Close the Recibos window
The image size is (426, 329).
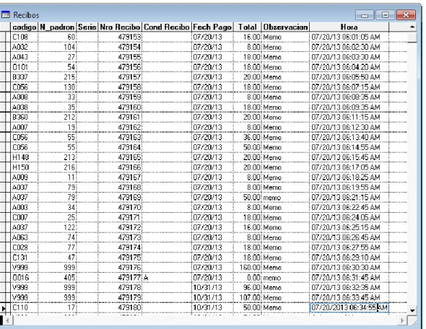coord(406,15)
